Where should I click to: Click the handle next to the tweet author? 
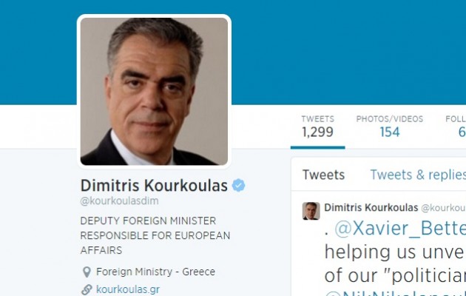tap(443, 208)
